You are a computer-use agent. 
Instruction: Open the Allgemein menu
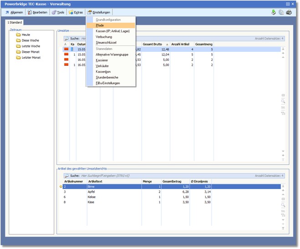(x=14, y=12)
